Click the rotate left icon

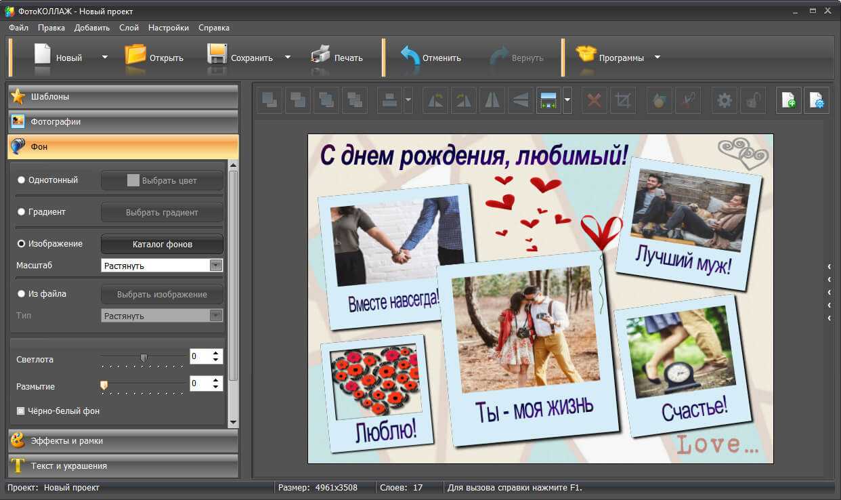435,101
